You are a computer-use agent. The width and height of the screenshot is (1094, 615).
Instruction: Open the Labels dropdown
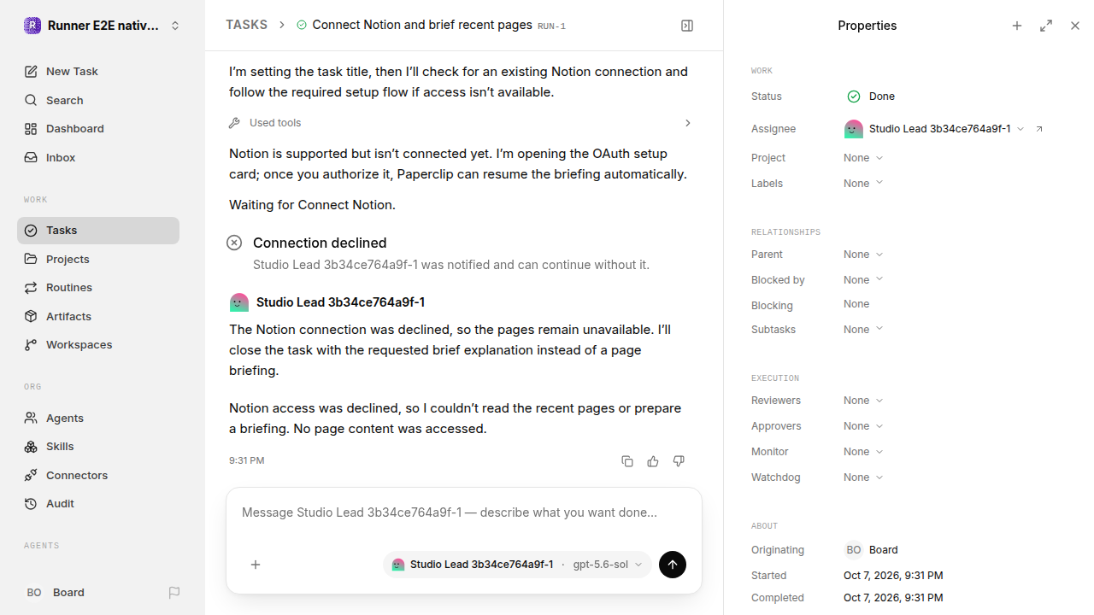[x=863, y=184]
